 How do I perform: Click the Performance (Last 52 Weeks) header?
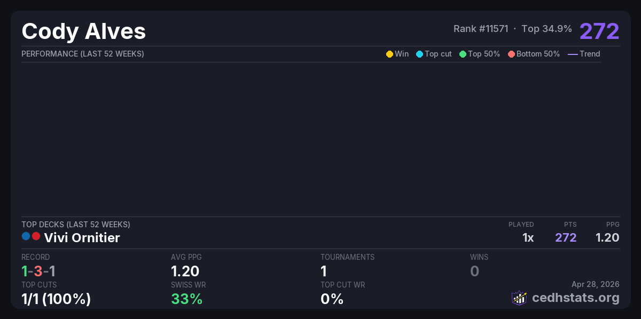point(82,54)
